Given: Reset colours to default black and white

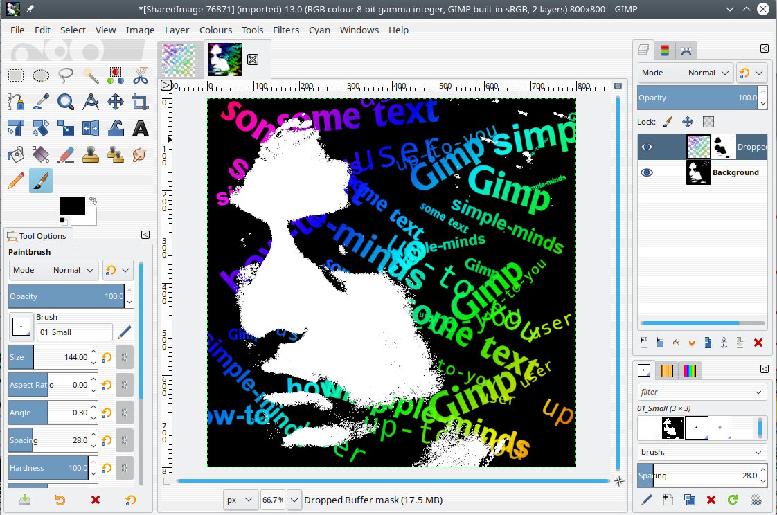Looking at the screenshot, I should pyautogui.click(x=62, y=220).
